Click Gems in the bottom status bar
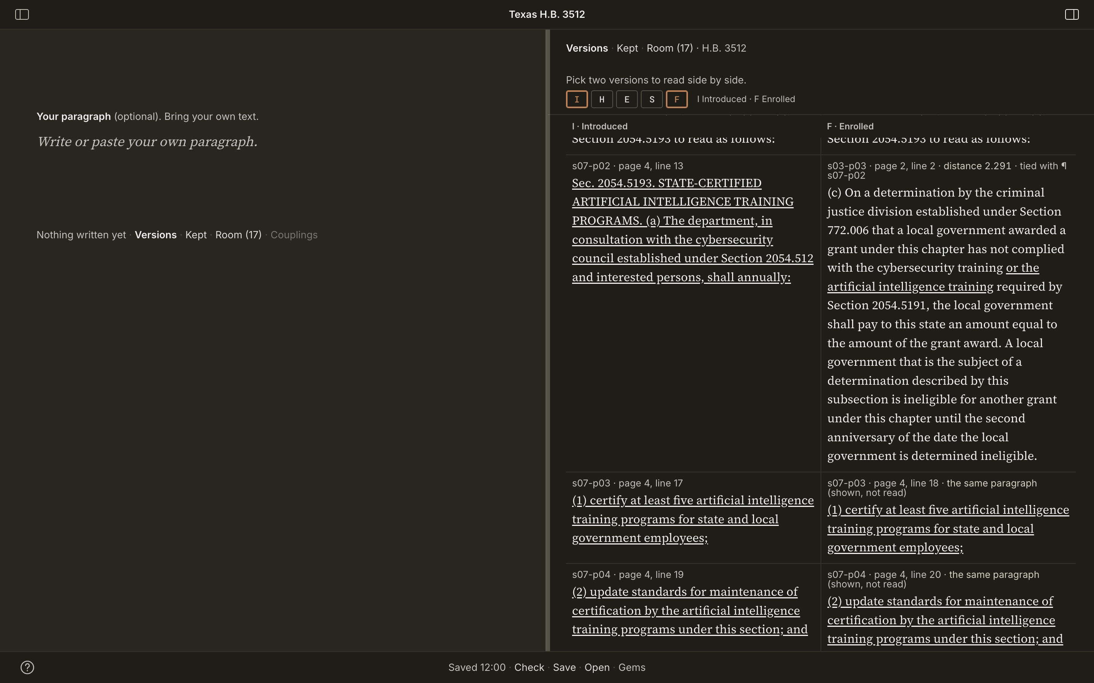This screenshot has height=683, width=1094. pyautogui.click(x=632, y=667)
